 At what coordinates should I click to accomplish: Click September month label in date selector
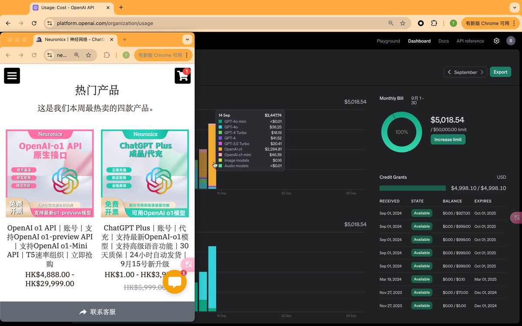pyautogui.click(x=465, y=72)
